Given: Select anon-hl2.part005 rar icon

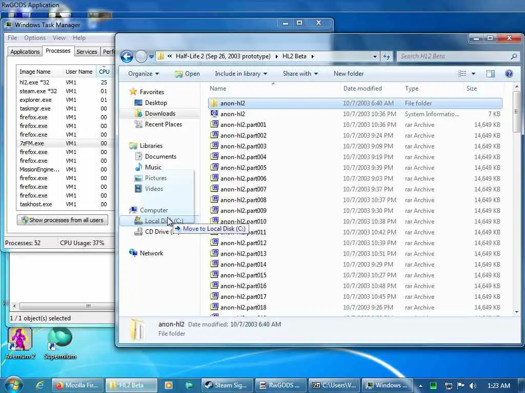Looking at the screenshot, I should (x=214, y=167).
